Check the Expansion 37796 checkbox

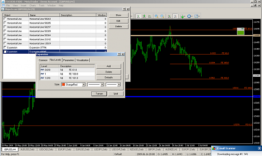(5, 47)
